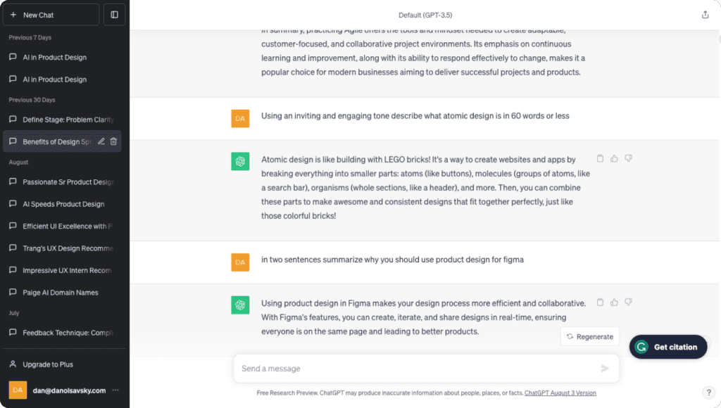
Task: Thumbs up the Figma product design response
Action: click(614, 302)
